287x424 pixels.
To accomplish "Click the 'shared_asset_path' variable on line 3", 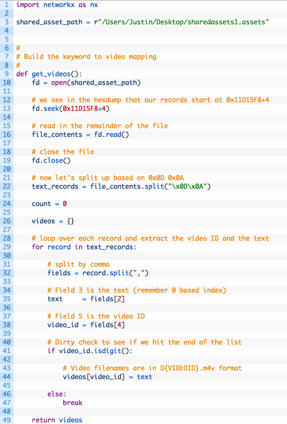I will click(x=49, y=22).
